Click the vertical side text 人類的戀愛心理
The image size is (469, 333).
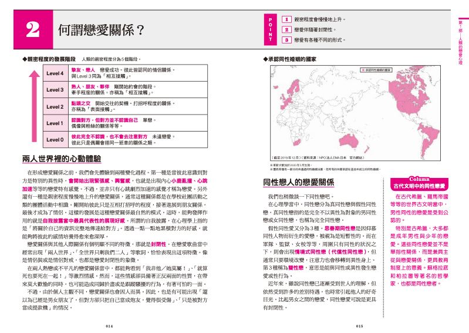point(460,51)
